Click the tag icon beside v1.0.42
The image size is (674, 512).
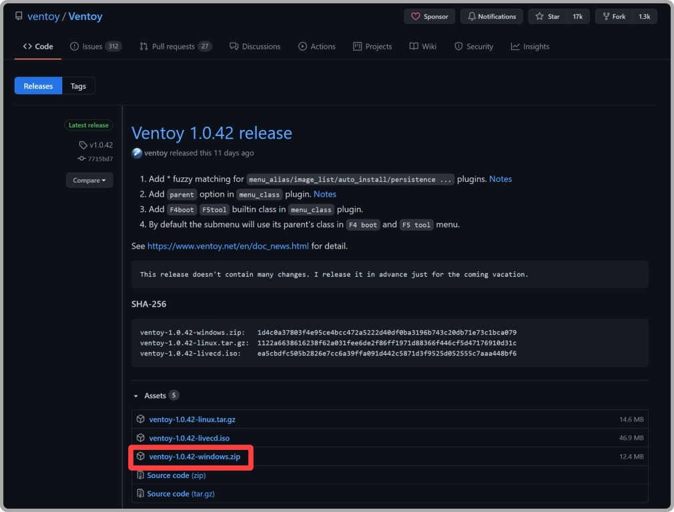tap(83, 145)
